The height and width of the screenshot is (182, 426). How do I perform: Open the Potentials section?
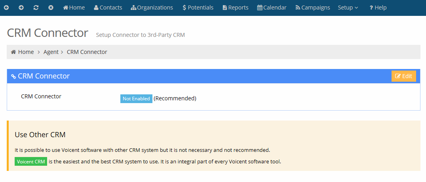(x=198, y=8)
